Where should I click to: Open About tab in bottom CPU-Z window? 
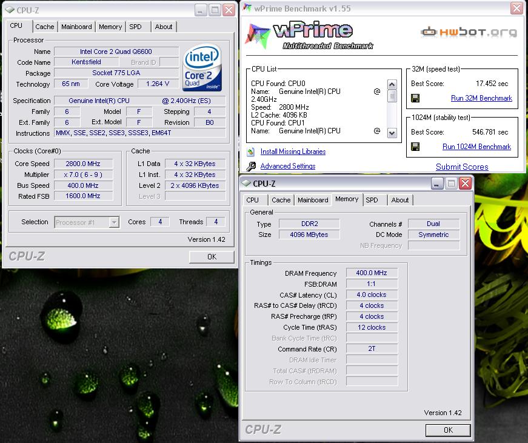pos(400,201)
